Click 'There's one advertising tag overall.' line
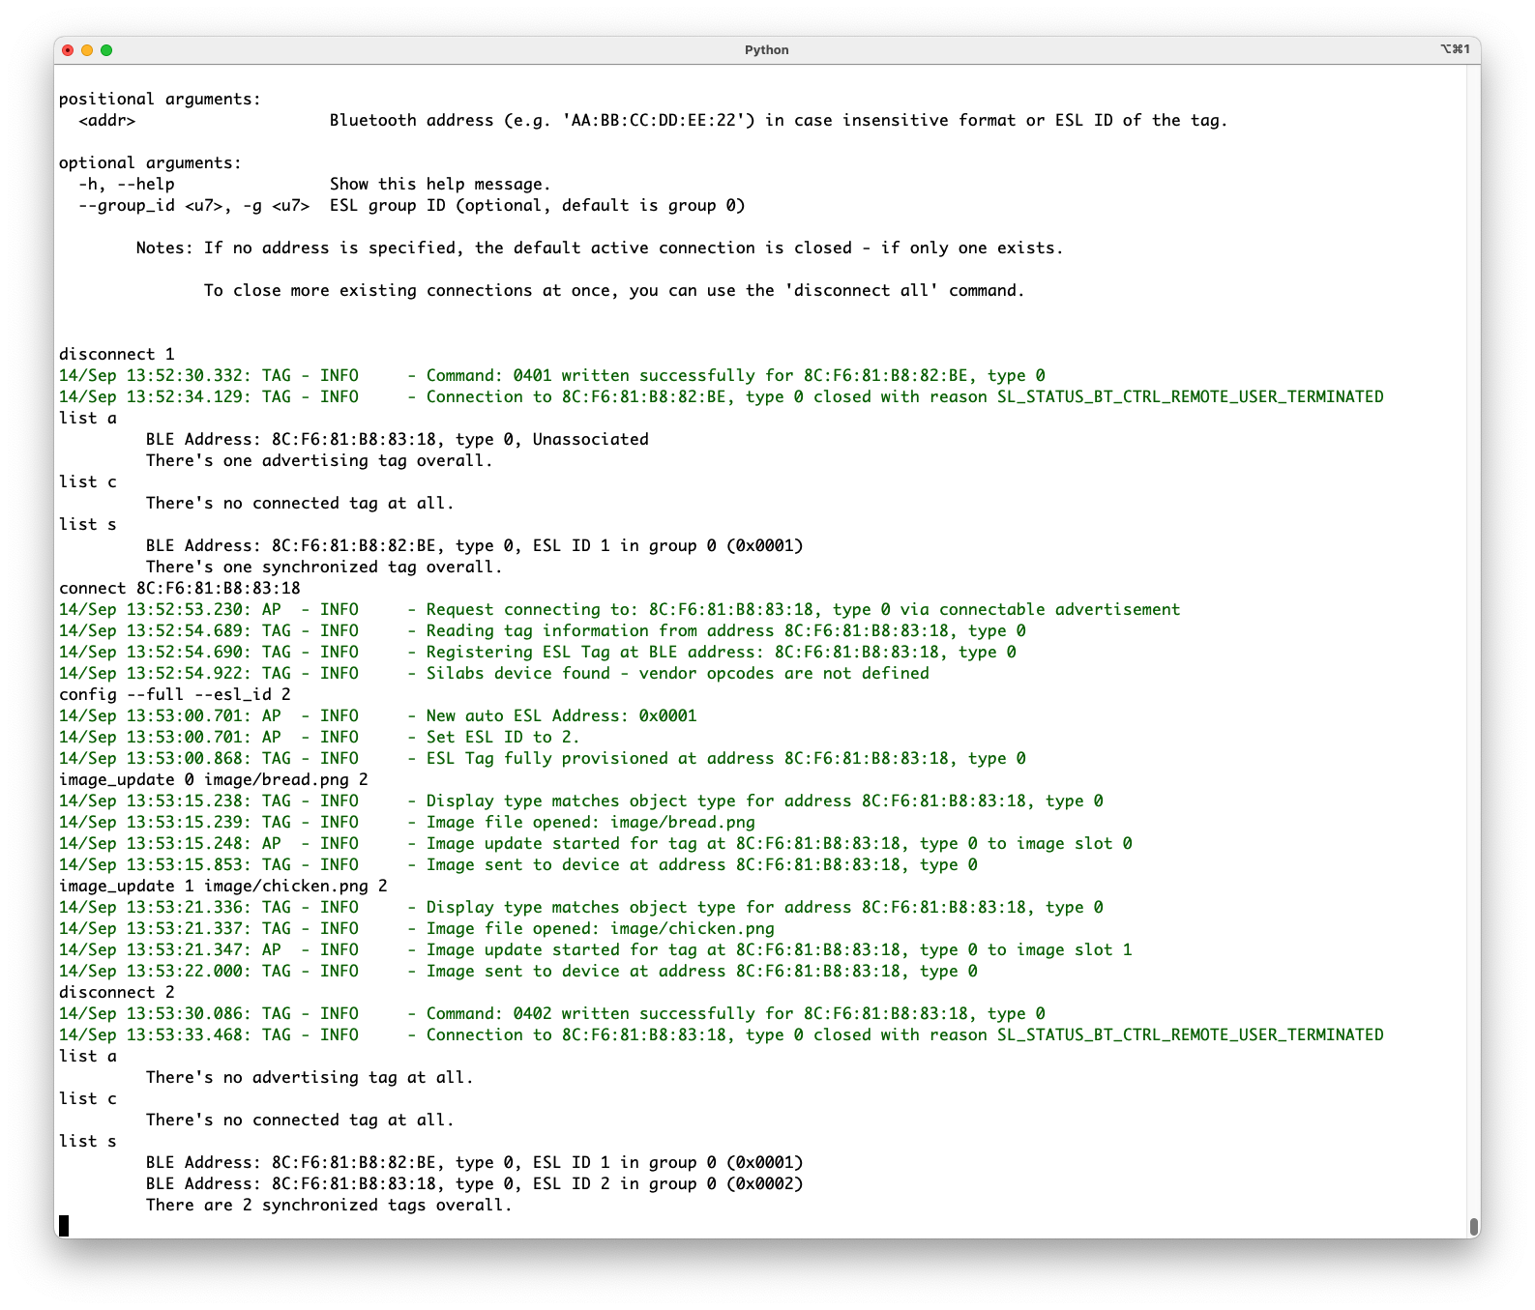Image resolution: width=1535 pixels, height=1310 pixels. click(x=319, y=460)
